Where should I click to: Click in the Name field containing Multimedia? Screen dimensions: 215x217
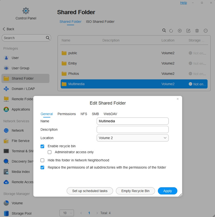[132, 121]
